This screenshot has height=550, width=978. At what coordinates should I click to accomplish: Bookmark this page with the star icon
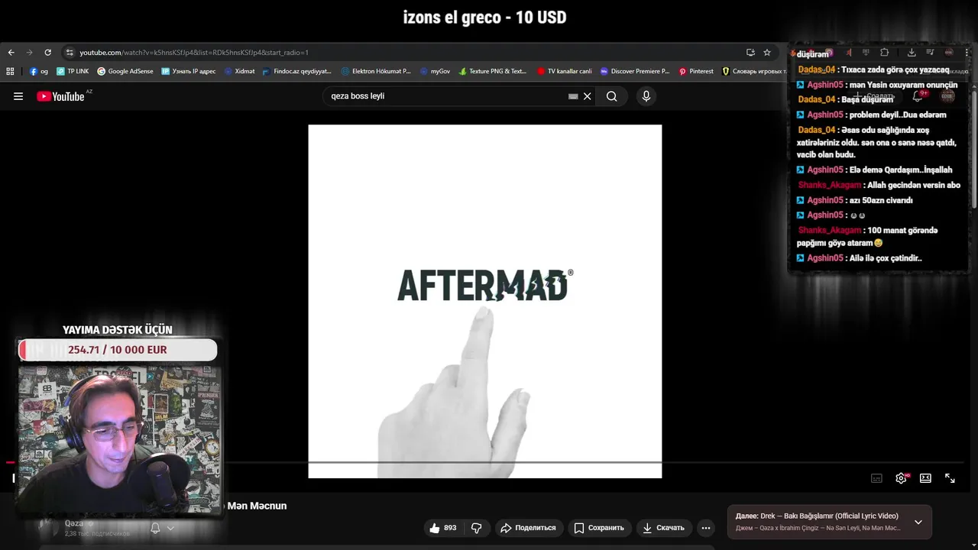tap(767, 53)
